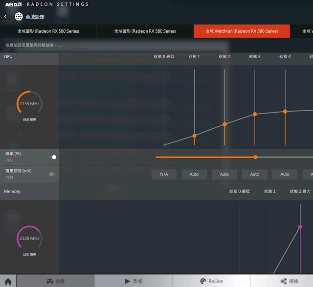The width and height of the screenshot is (313, 287).
Task: Click the Memory State 0 minimum label
Action: (240, 191)
